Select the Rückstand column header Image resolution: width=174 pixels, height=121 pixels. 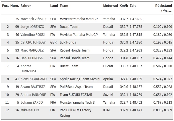164,6
